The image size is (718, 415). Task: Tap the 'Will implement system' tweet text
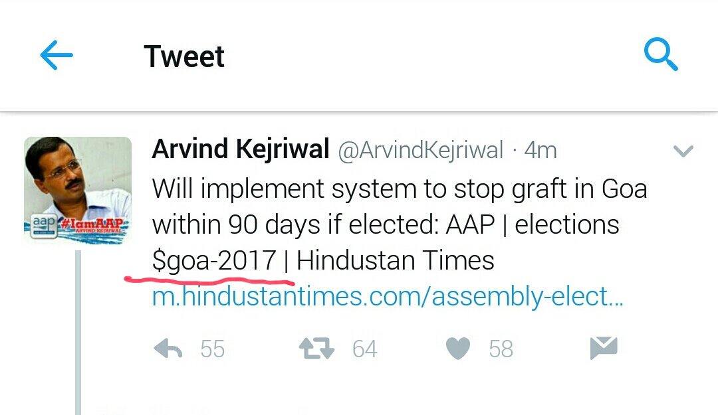[400, 224]
